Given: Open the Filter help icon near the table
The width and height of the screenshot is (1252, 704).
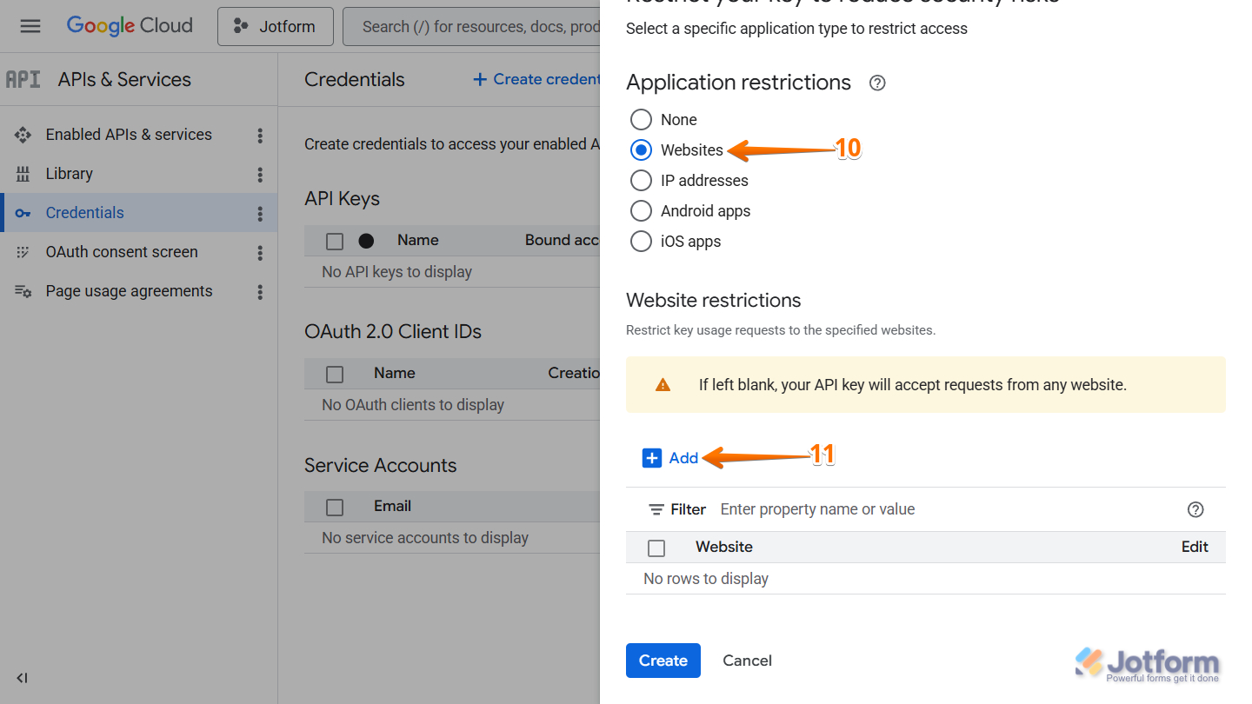Looking at the screenshot, I should pos(1195,509).
